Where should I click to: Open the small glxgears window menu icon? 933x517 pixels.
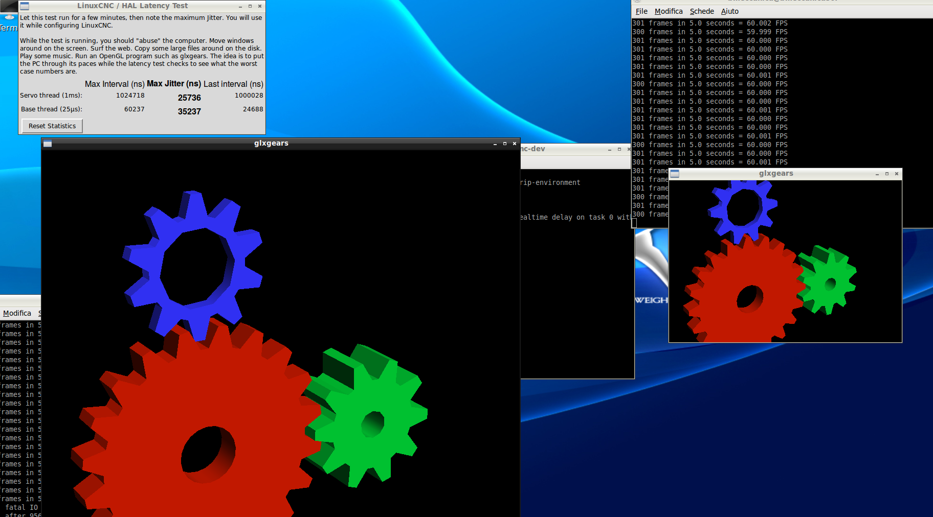(x=675, y=174)
